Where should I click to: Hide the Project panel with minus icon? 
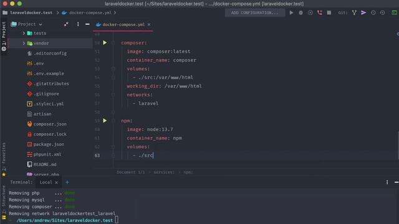coord(87,24)
